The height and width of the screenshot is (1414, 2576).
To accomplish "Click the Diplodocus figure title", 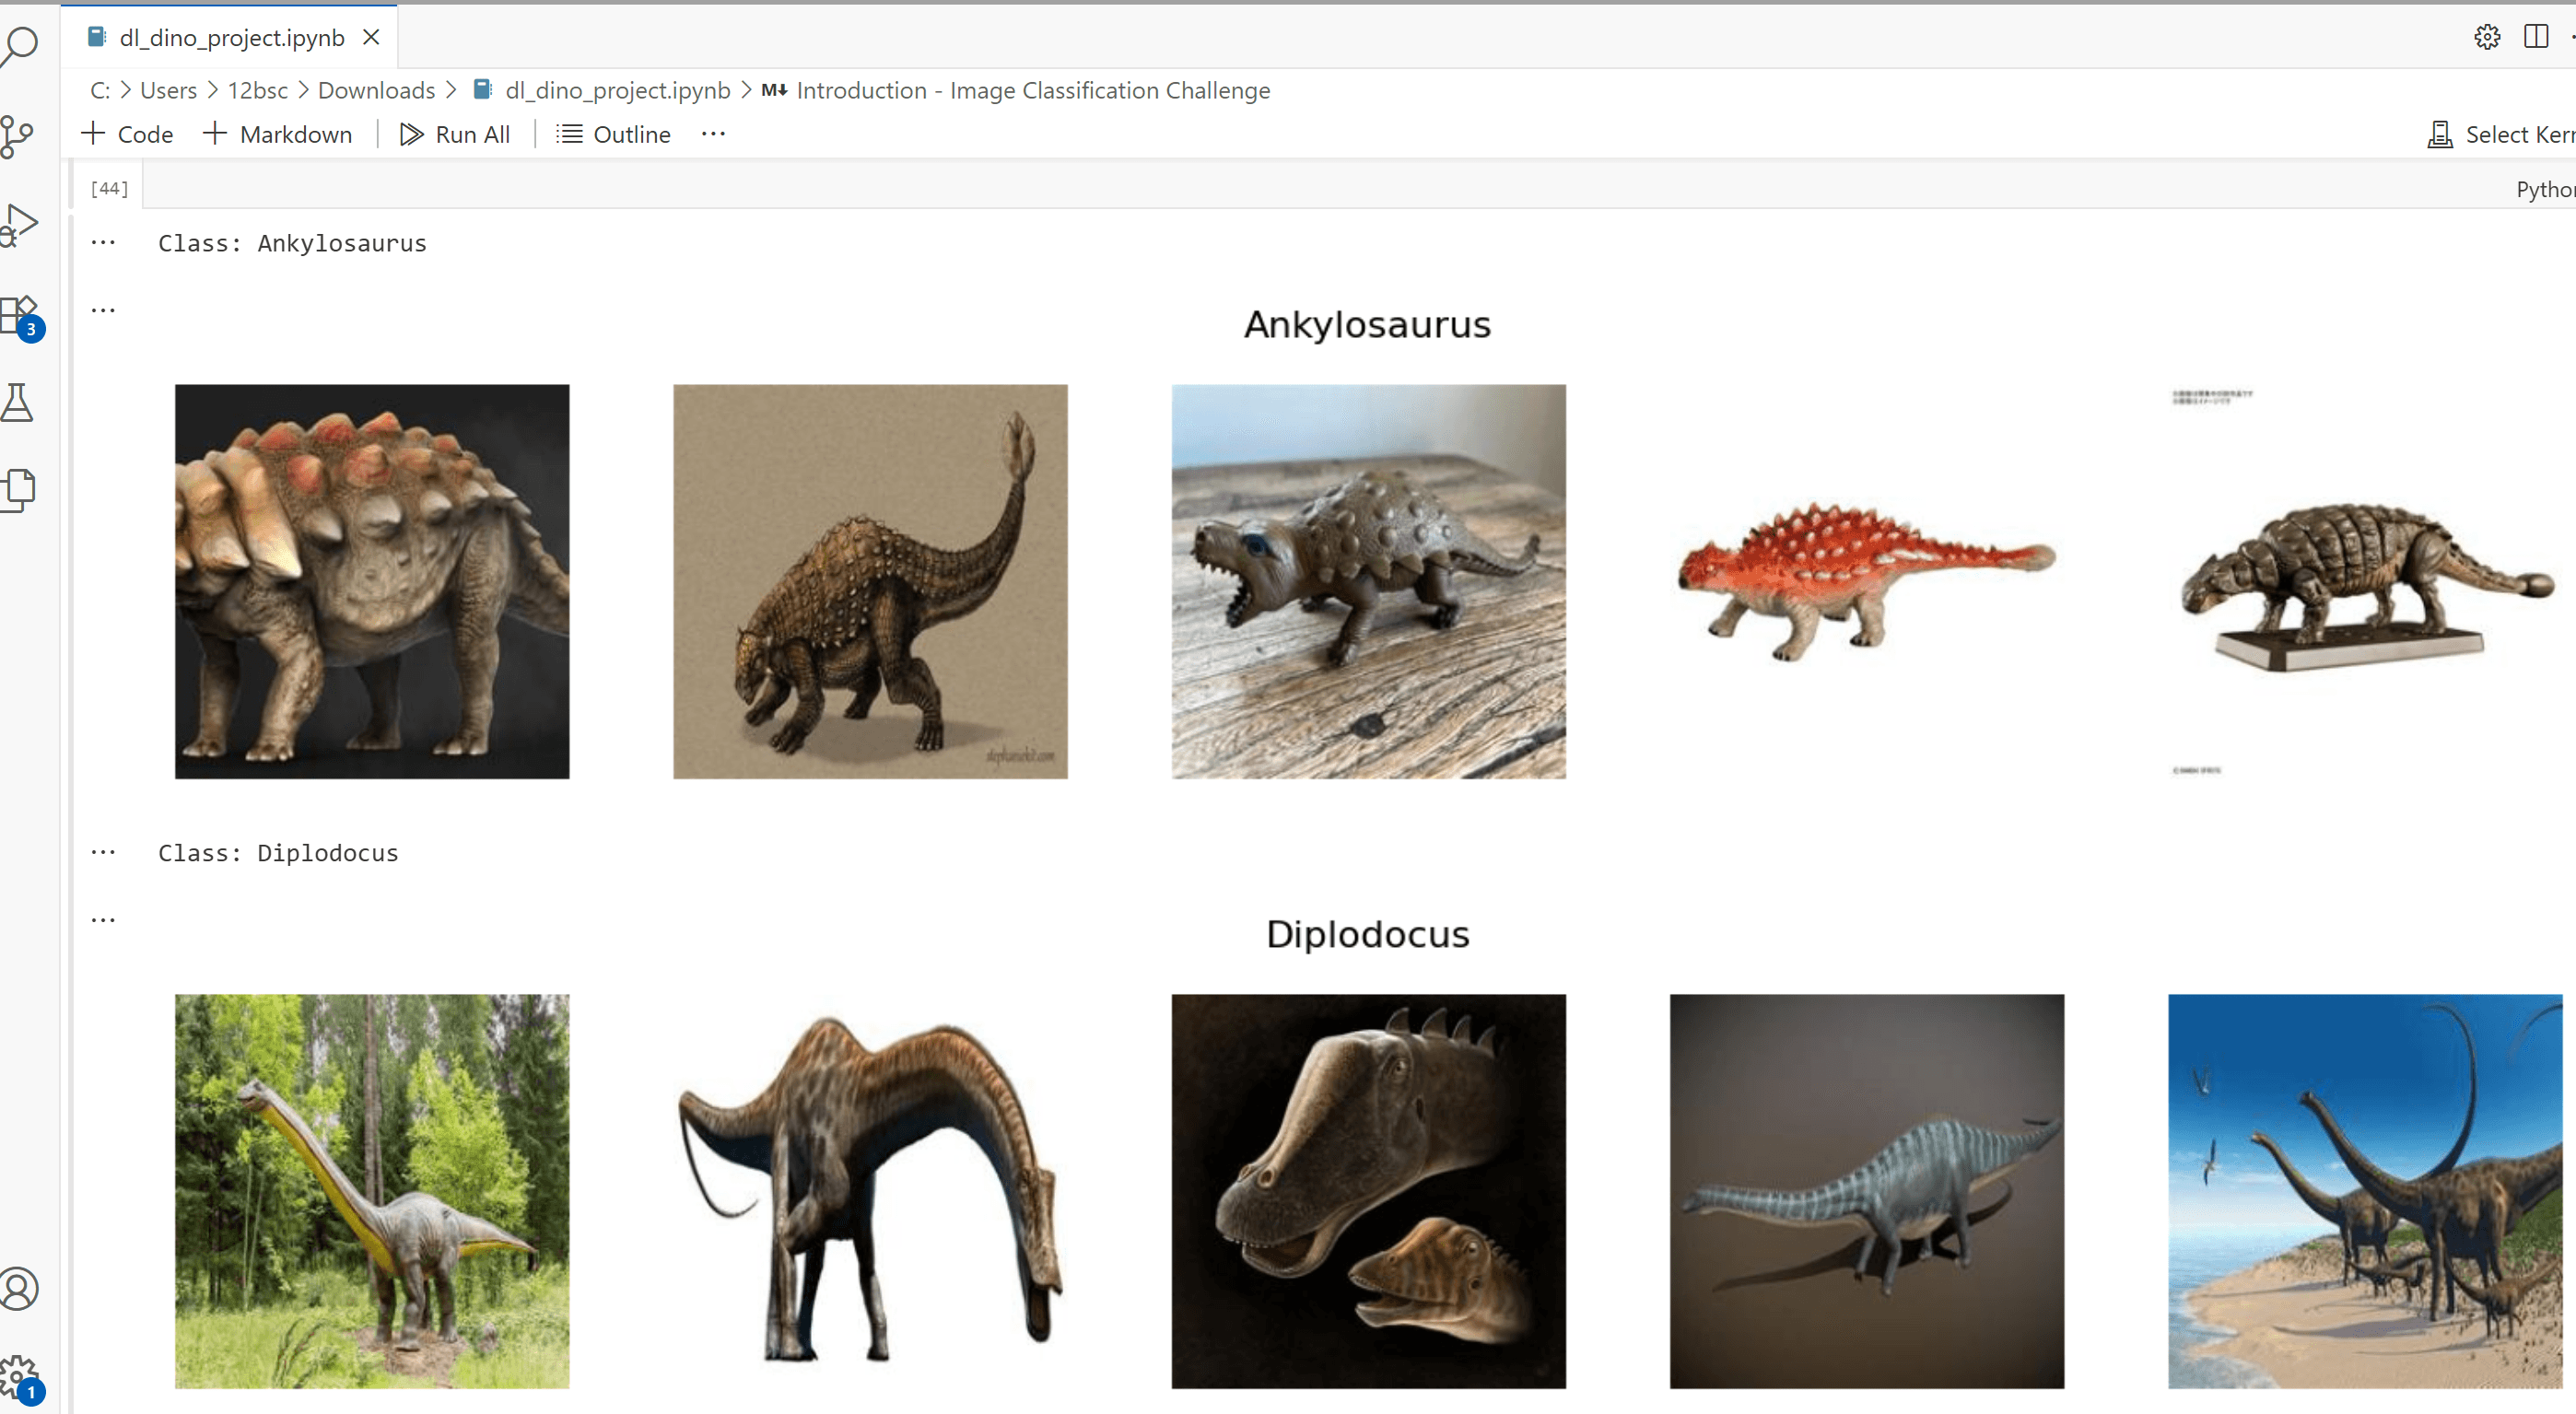I will click(x=1367, y=934).
